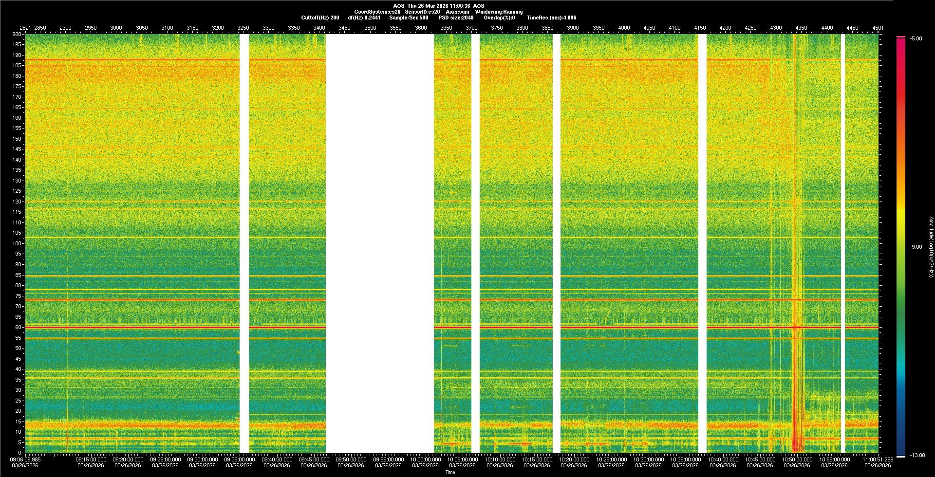Click the 200 Hz frequency axis tick
Screen dimensions: 935x477
(17, 34)
